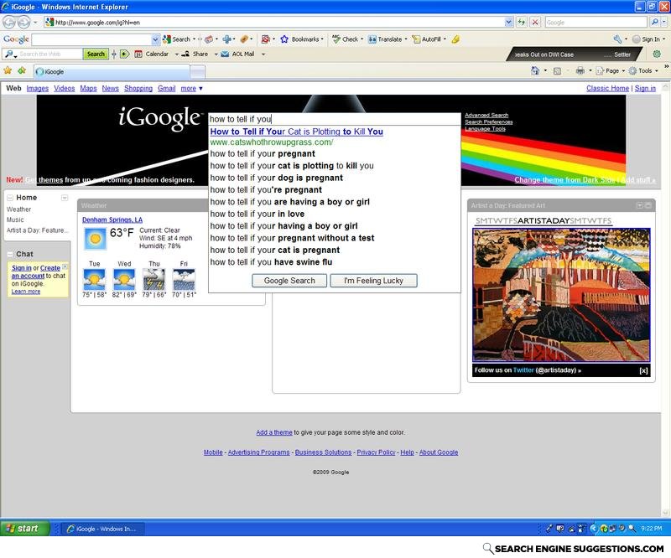The width and height of the screenshot is (671, 558).
Task: Click the IE Home icon in the command bar
Action: click(x=535, y=70)
